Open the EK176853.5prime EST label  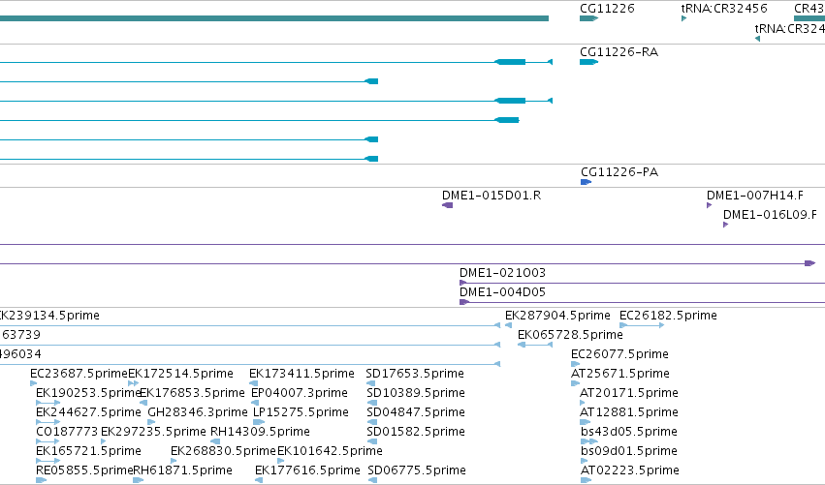pyautogui.click(x=192, y=393)
